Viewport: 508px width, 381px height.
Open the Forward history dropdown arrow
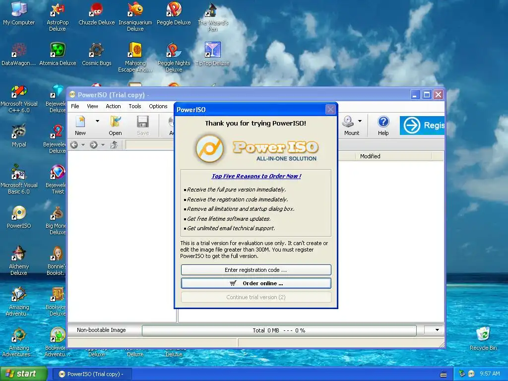click(103, 145)
